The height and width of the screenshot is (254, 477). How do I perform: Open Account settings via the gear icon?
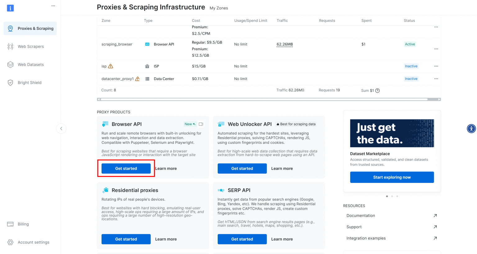[10, 242]
